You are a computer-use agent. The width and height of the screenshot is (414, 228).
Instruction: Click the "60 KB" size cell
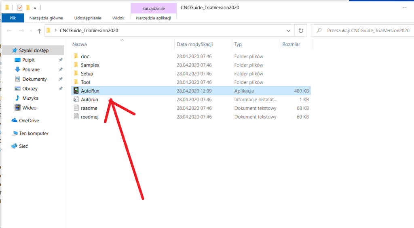302,117
